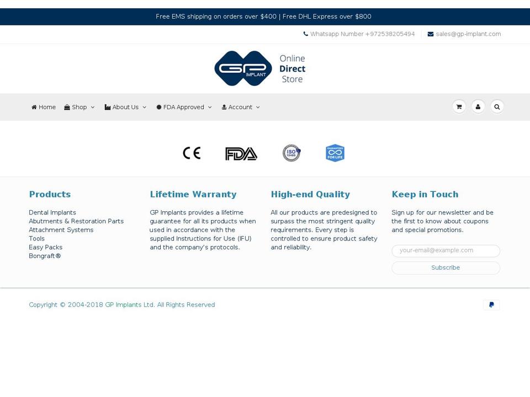The height and width of the screenshot is (397, 530).
Task: Click the Products footer heading
Action: tap(50, 195)
